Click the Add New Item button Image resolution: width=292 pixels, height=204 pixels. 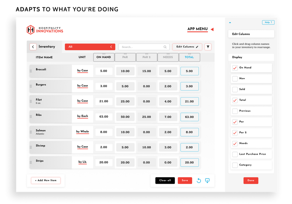tap(45, 180)
